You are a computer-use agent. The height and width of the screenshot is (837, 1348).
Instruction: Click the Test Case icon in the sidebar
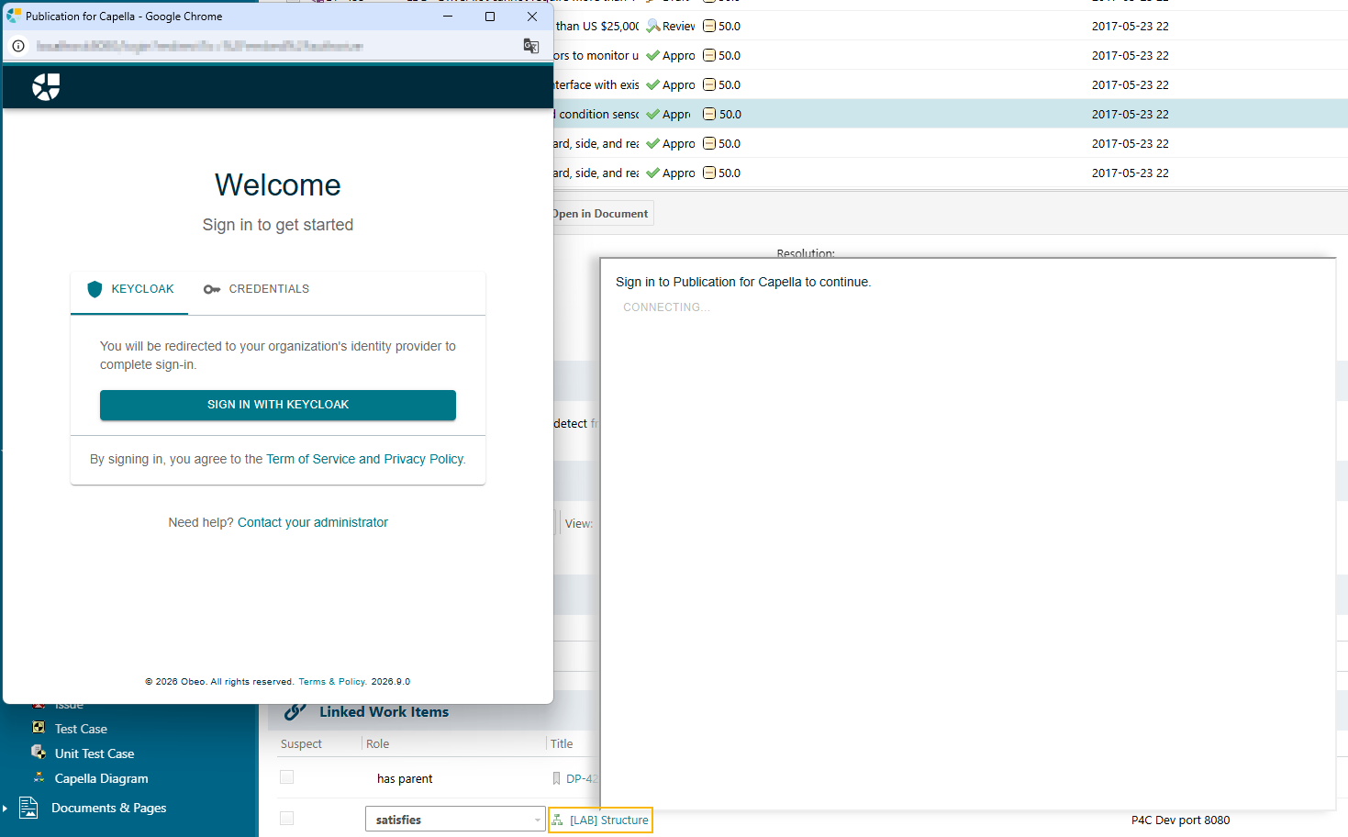coord(39,728)
